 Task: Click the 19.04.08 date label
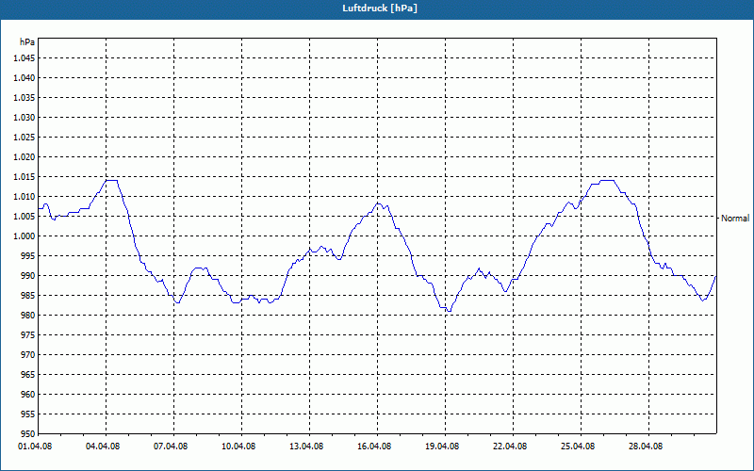(x=442, y=447)
